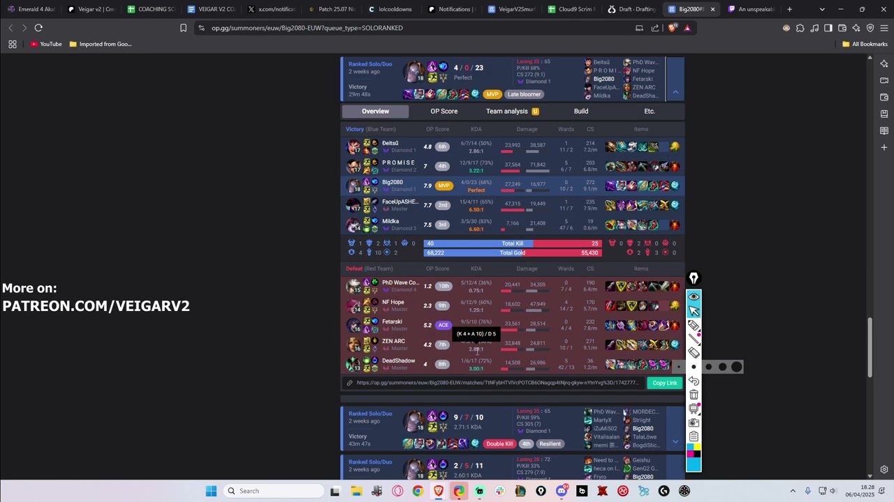
Task: Click the page vertical scrollbar thumb
Action: coord(870,347)
